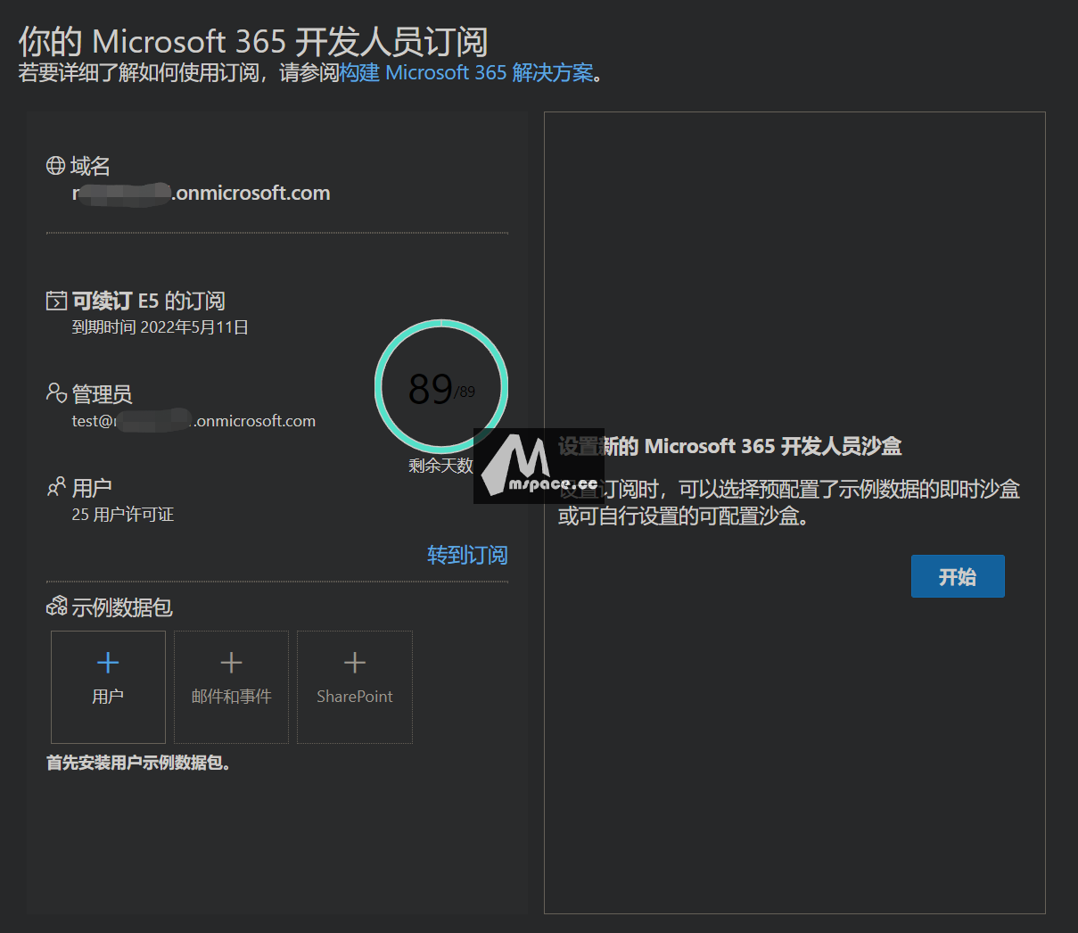The width and height of the screenshot is (1078, 933).
Task: Click the 示例数据包 section title
Action: tap(122, 607)
